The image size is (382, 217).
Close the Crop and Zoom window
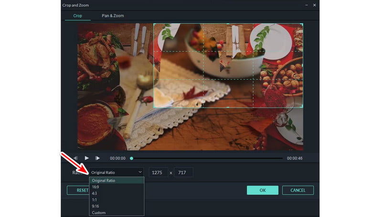[315, 5]
